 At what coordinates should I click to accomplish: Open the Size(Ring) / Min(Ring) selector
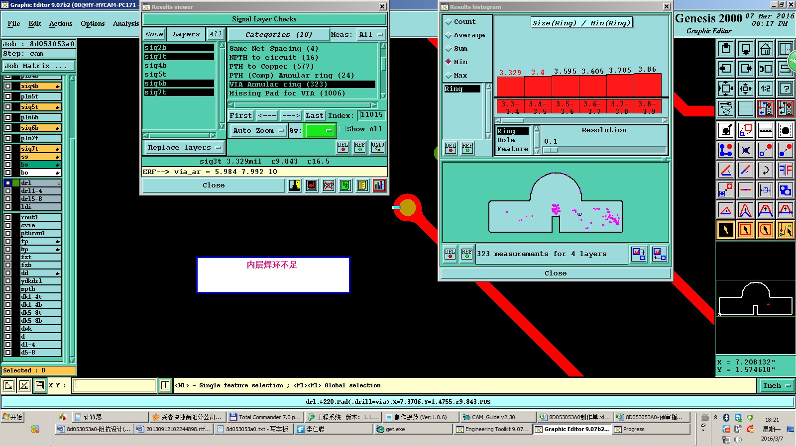point(581,23)
